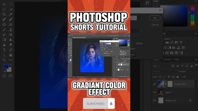Lock all padlock icon in Layers panel
Image resolution: width=198 pixels, height=111 pixels.
coord(178,77)
